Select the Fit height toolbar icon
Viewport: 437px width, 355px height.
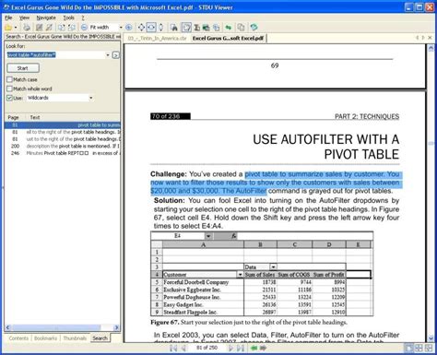(x=160, y=28)
